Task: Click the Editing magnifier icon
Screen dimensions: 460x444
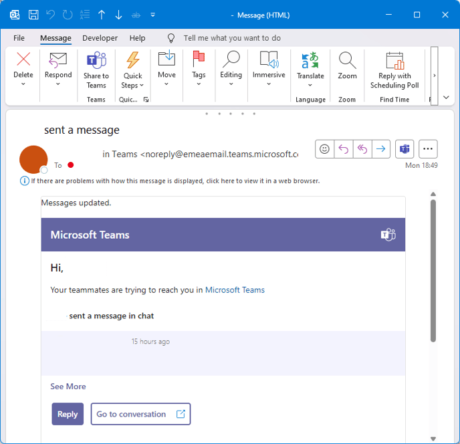Action: (231, 59)
